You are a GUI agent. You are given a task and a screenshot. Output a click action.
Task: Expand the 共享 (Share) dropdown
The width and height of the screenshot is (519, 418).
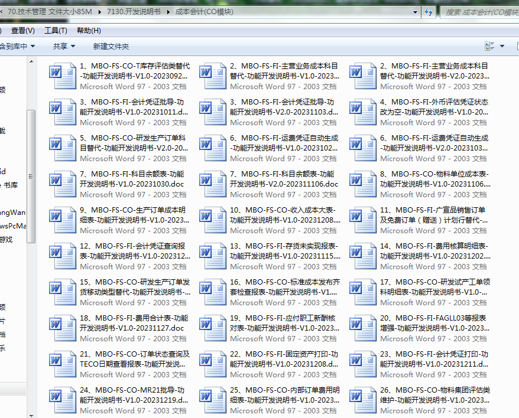[64, 46]
